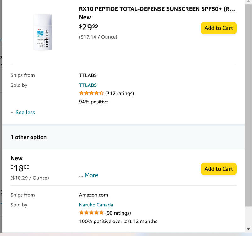Click the (312 ratings) count text
252x236 pixels.
(119, 93)
